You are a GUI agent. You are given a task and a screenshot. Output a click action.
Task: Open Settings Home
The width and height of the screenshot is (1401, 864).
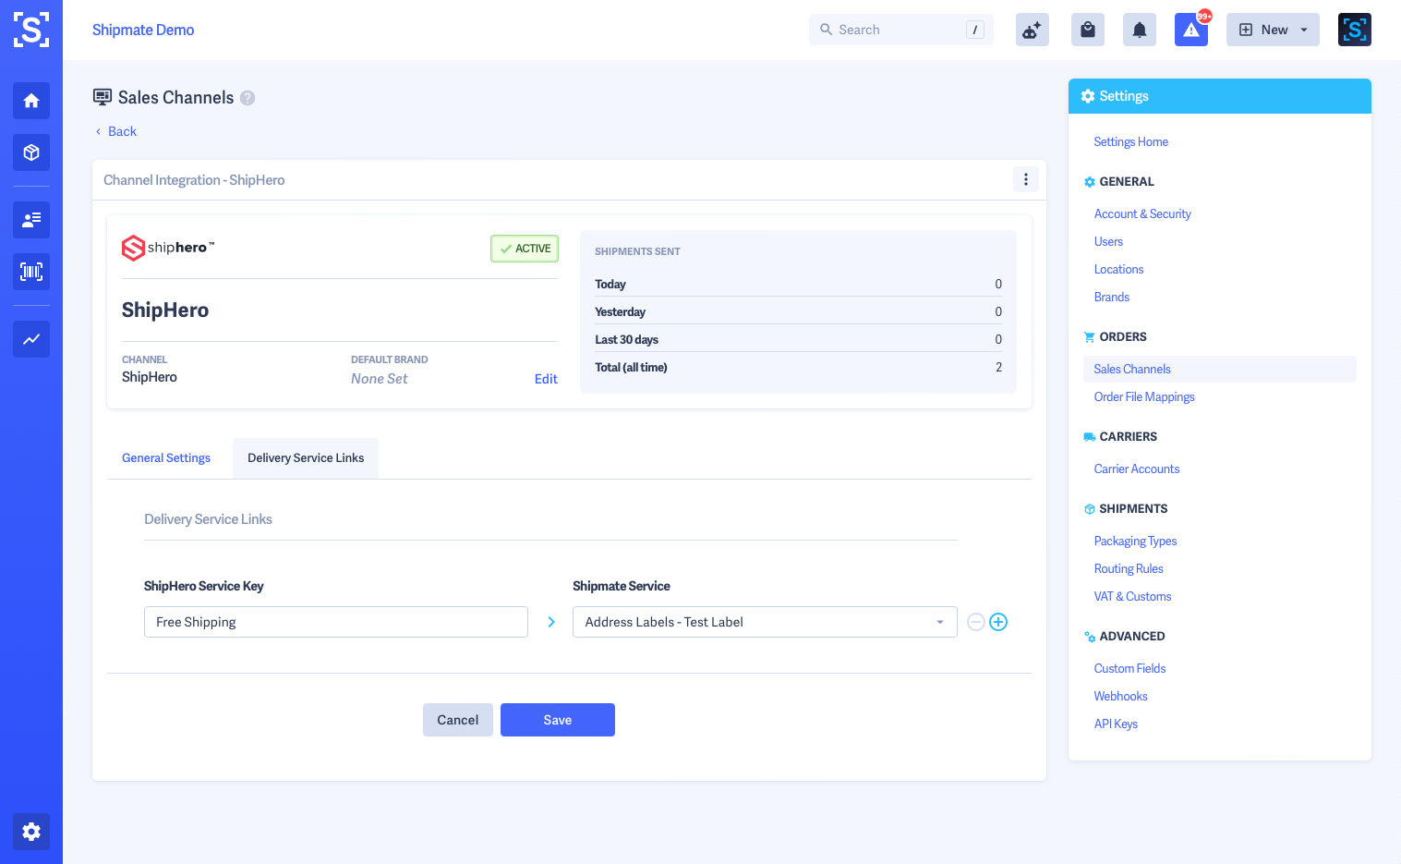[x=1131, y=141]
